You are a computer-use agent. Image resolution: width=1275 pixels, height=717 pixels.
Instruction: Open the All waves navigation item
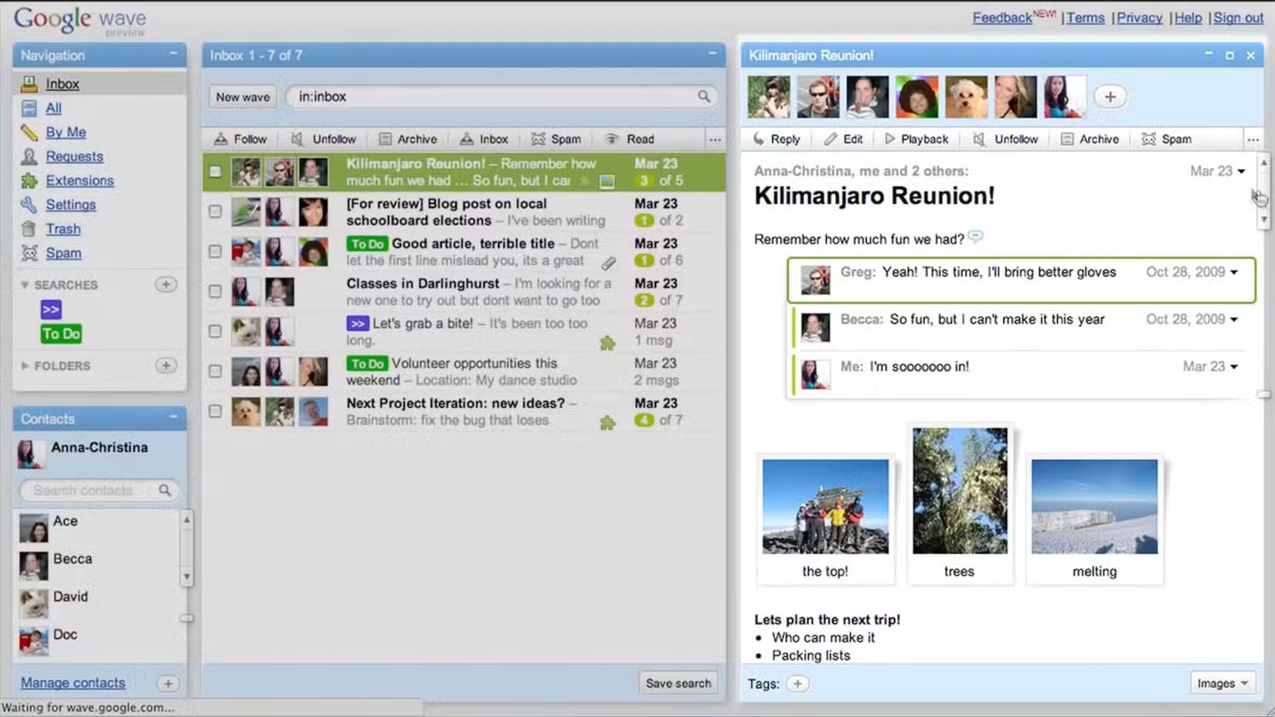[x=53, y=108]
